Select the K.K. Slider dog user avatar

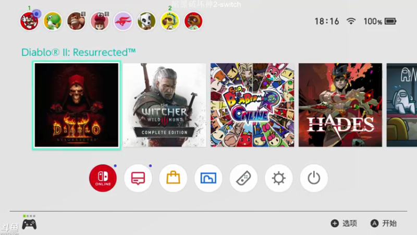click(146, 21)
